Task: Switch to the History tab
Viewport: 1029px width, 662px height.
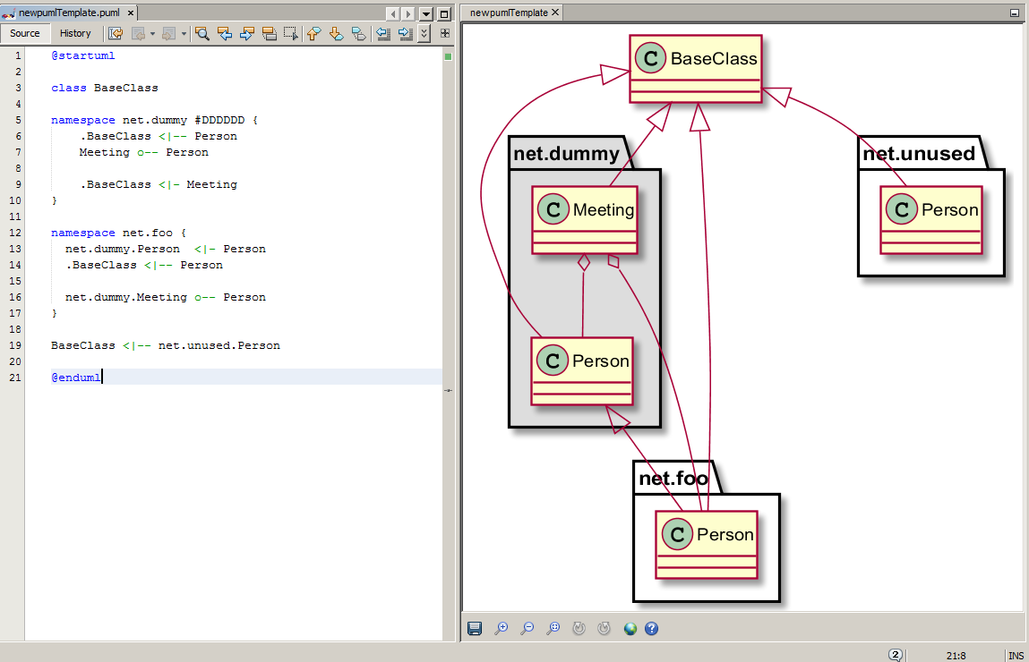Action: [x=76, y=33]
